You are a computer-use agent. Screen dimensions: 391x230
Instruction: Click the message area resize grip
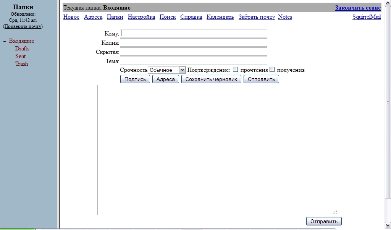pos(335,212)
